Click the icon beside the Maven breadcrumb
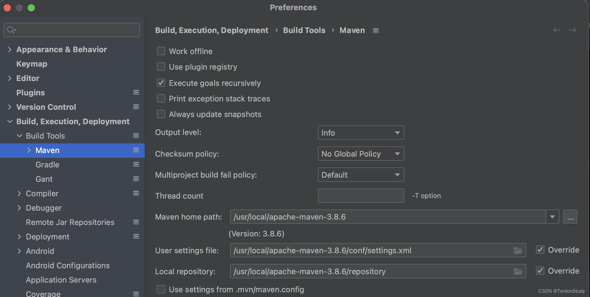Image resolution: width=590 pixels, height=297 pixels. pos(375,30)
